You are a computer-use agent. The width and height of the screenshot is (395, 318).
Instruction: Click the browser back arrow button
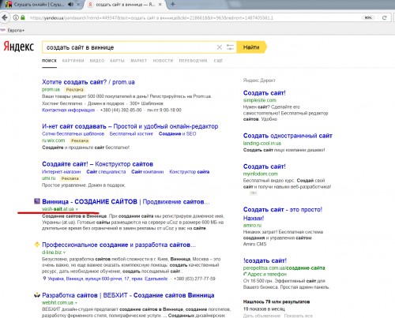pos(5,17)
